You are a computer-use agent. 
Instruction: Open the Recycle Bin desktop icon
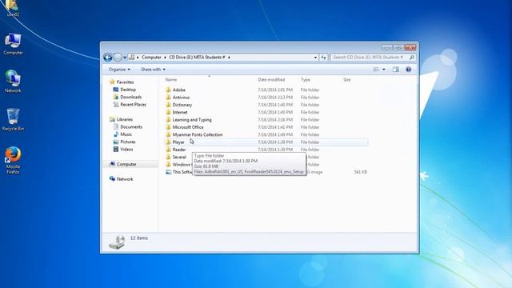[13, 120]
